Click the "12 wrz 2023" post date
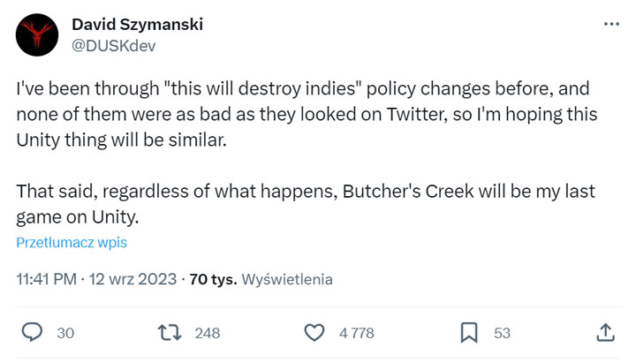The image size is (636, 363). [133, 279]
